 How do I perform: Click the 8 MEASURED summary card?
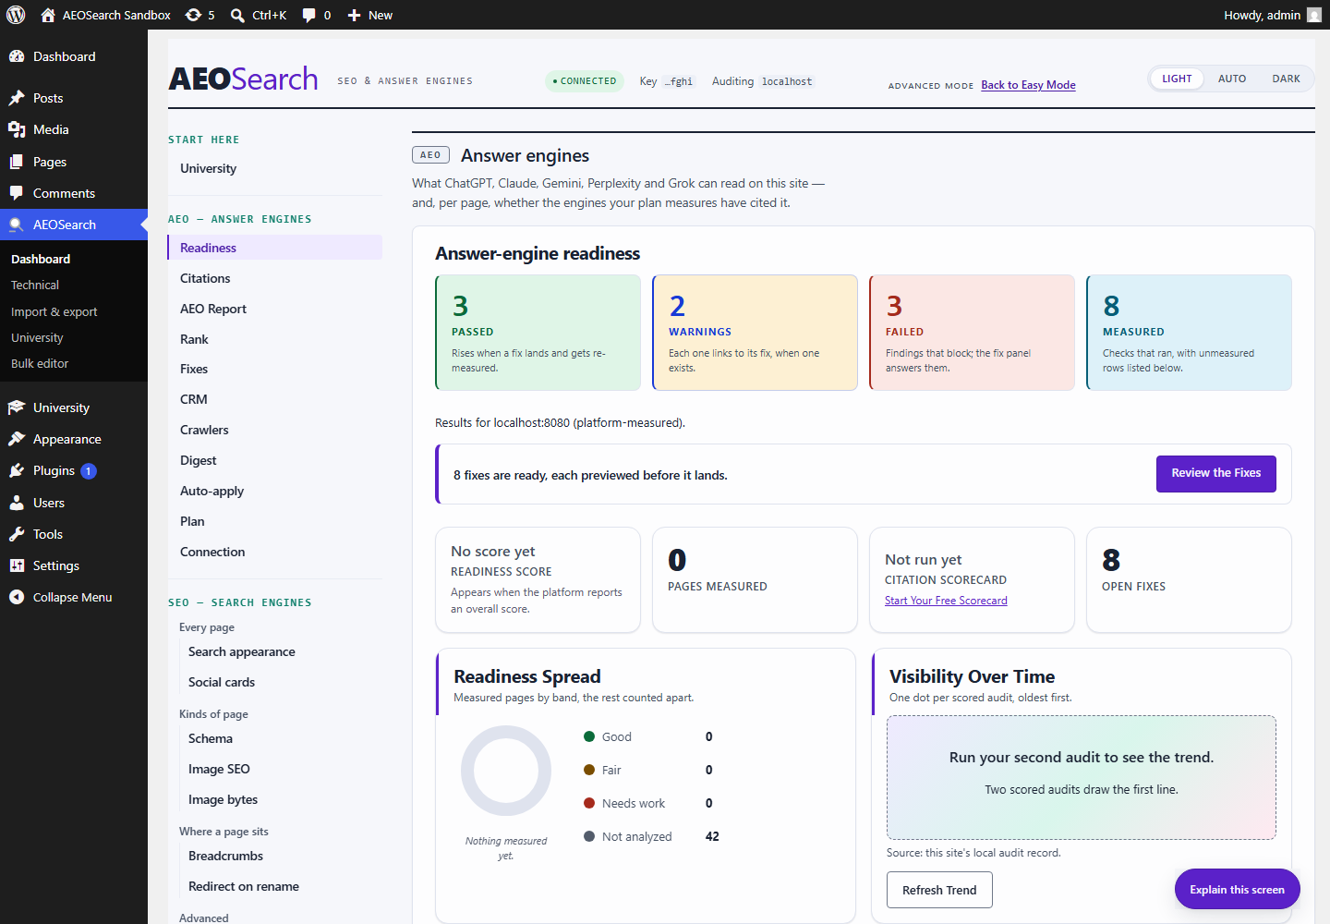1189,333
